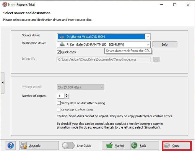Go Back with the green arrow button
The height and width of the screenshot is (151, 195).
click(145, 145)
